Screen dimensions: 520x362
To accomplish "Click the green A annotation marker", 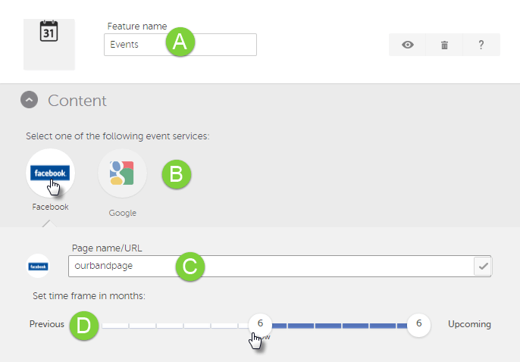I will (180, 43).
